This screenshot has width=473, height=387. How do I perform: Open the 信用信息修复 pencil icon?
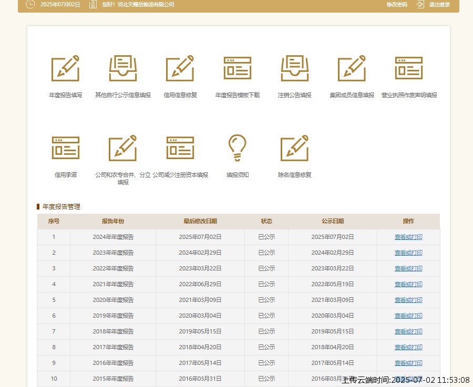pyautogui.click(x=180, y=68)
